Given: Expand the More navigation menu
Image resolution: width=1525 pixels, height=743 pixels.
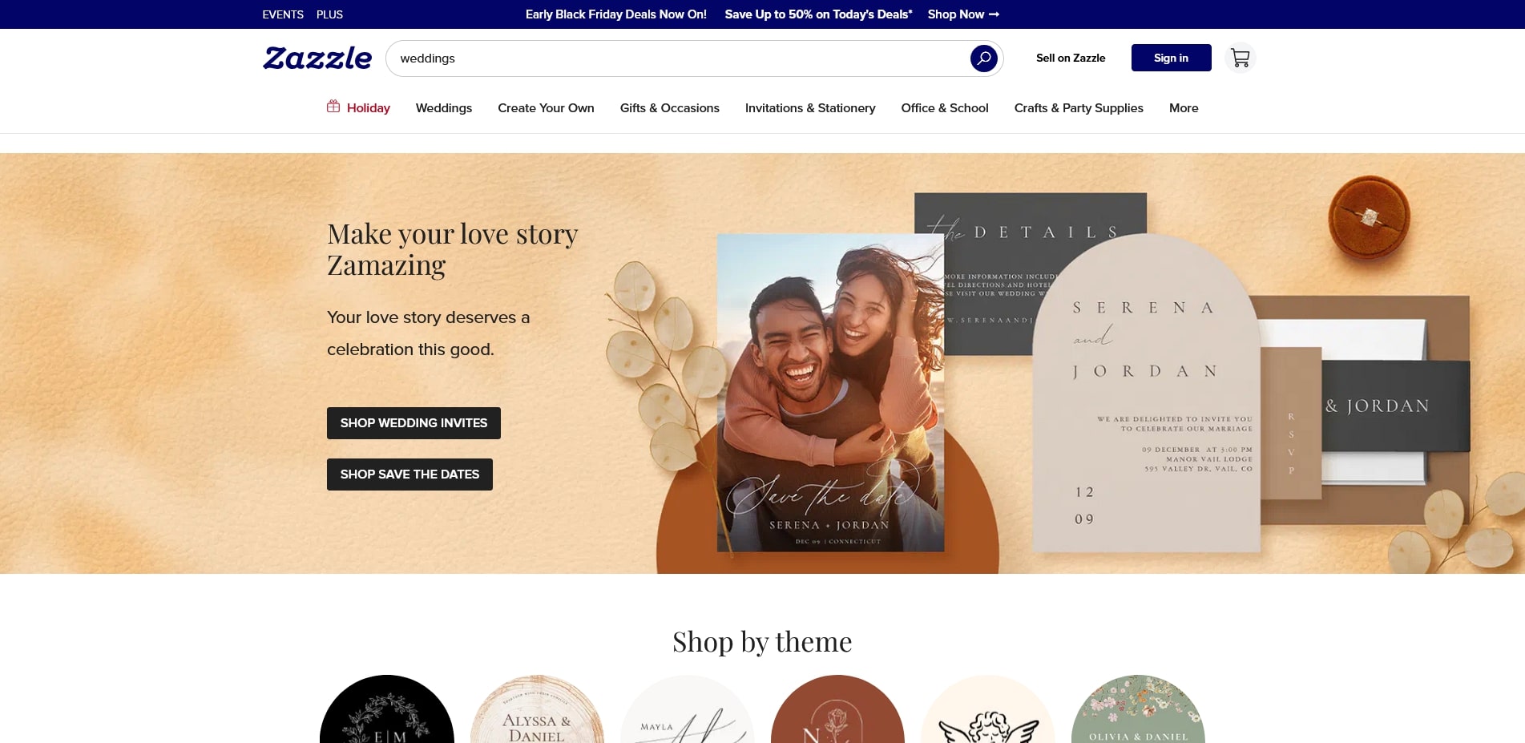Looking at the screenshot, I should click(1184, 108).
